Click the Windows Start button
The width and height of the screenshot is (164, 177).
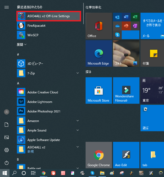(5, 173)
